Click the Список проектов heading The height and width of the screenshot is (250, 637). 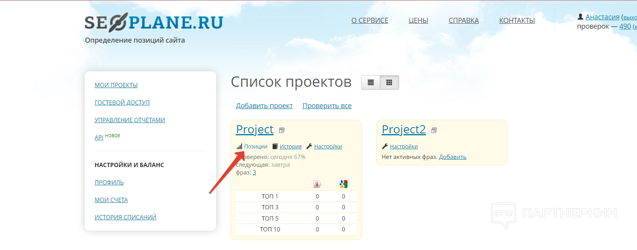tap(291, 82)
